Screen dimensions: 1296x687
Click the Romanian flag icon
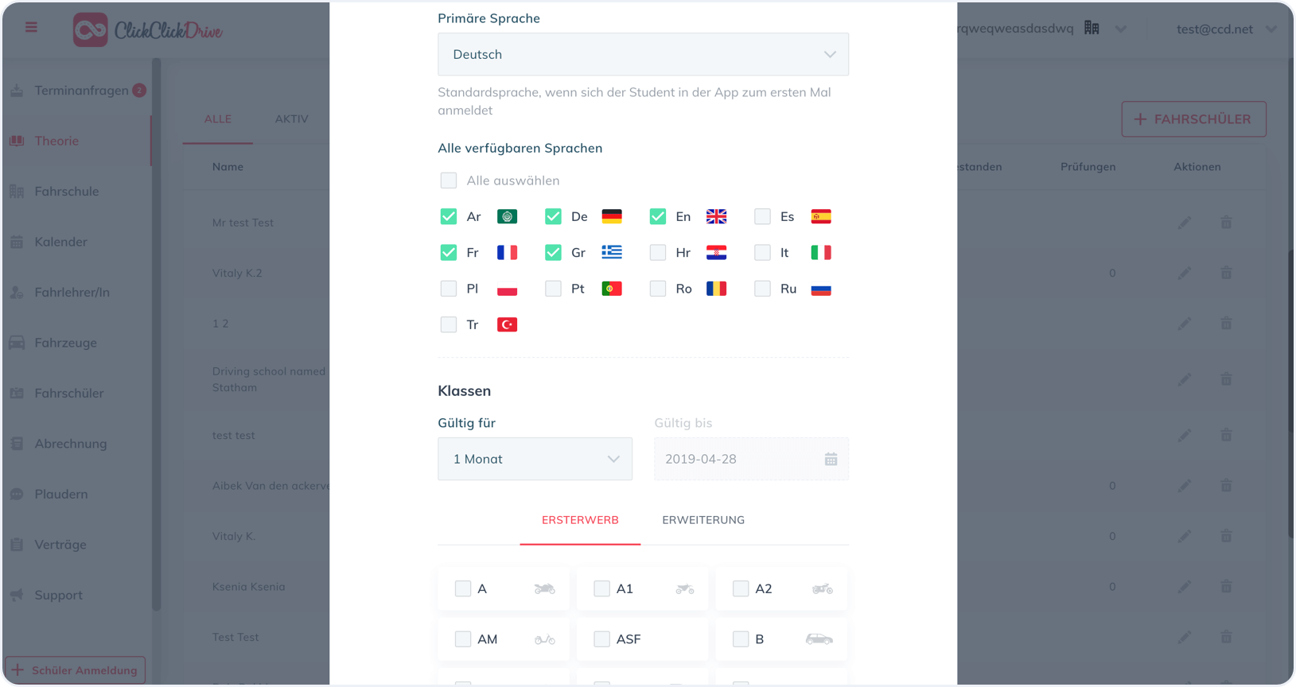716,289
